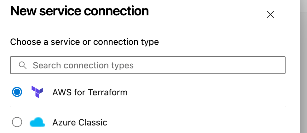Select the AWS for Terraform radio button

click(17, 92)
